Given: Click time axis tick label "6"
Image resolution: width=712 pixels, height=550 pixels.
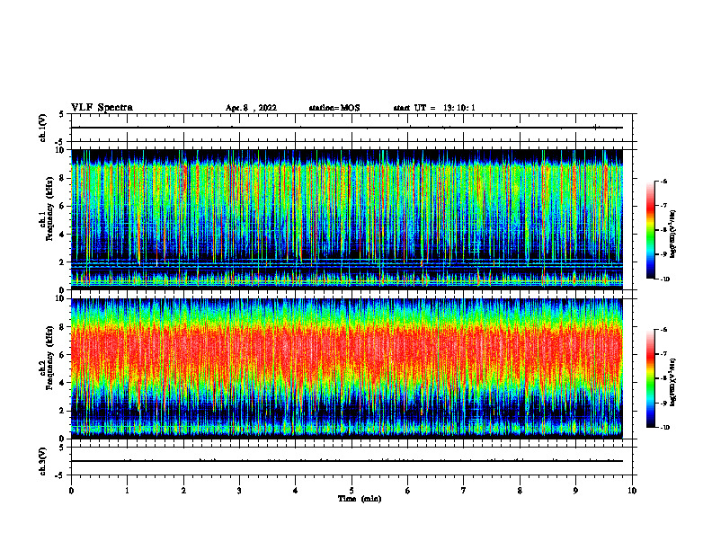Looking at the screenshot, I should pyautogui.click(x=408, y=491).
